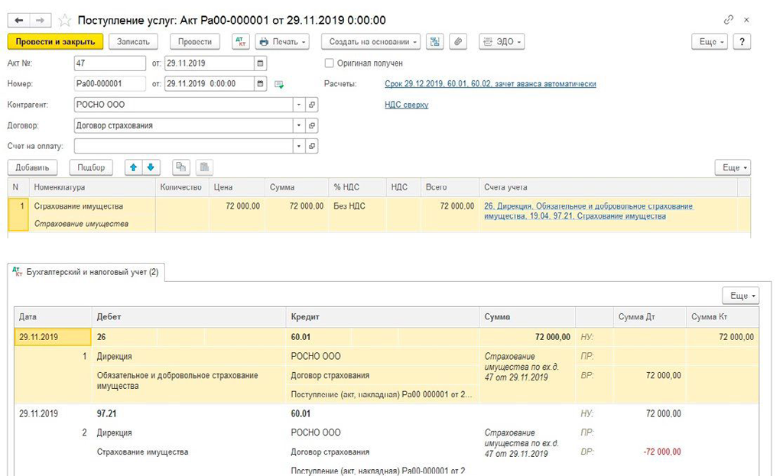The image size is (783, 476).
Task: Expand the Контрагент dropdown list
Action: pos(299,105)
